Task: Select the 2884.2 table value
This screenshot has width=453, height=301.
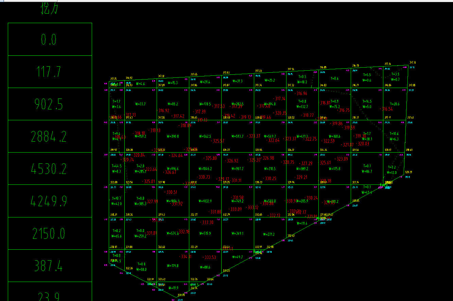Action: point(49,137)
